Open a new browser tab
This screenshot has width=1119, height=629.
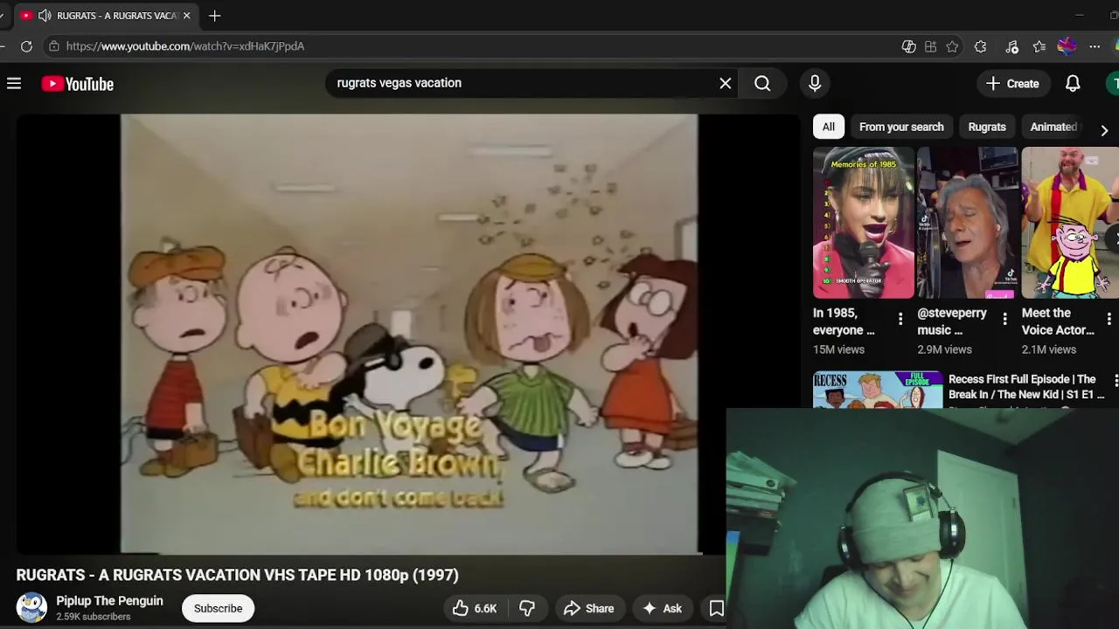pyautogui.click(x=215, y=16)
